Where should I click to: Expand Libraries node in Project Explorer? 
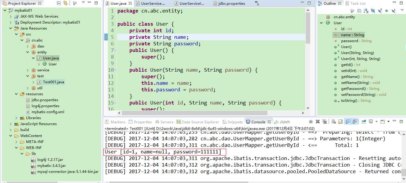tap(16, 118)
